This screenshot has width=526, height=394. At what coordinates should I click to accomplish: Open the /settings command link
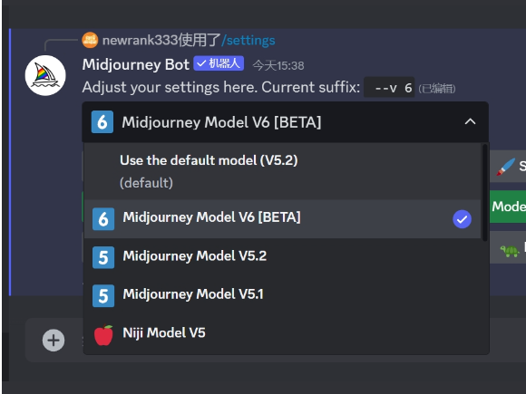coord(248,40)
